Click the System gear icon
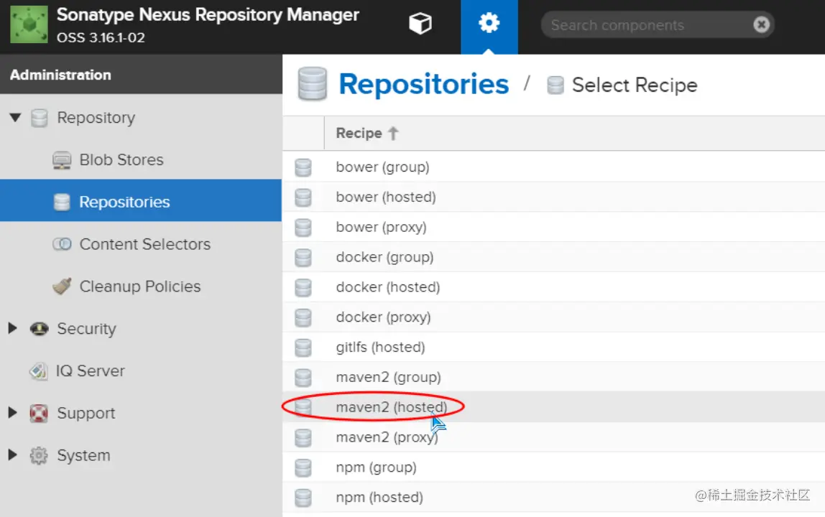Viewport: 825px width, 517px height. (x=38, y=455)
